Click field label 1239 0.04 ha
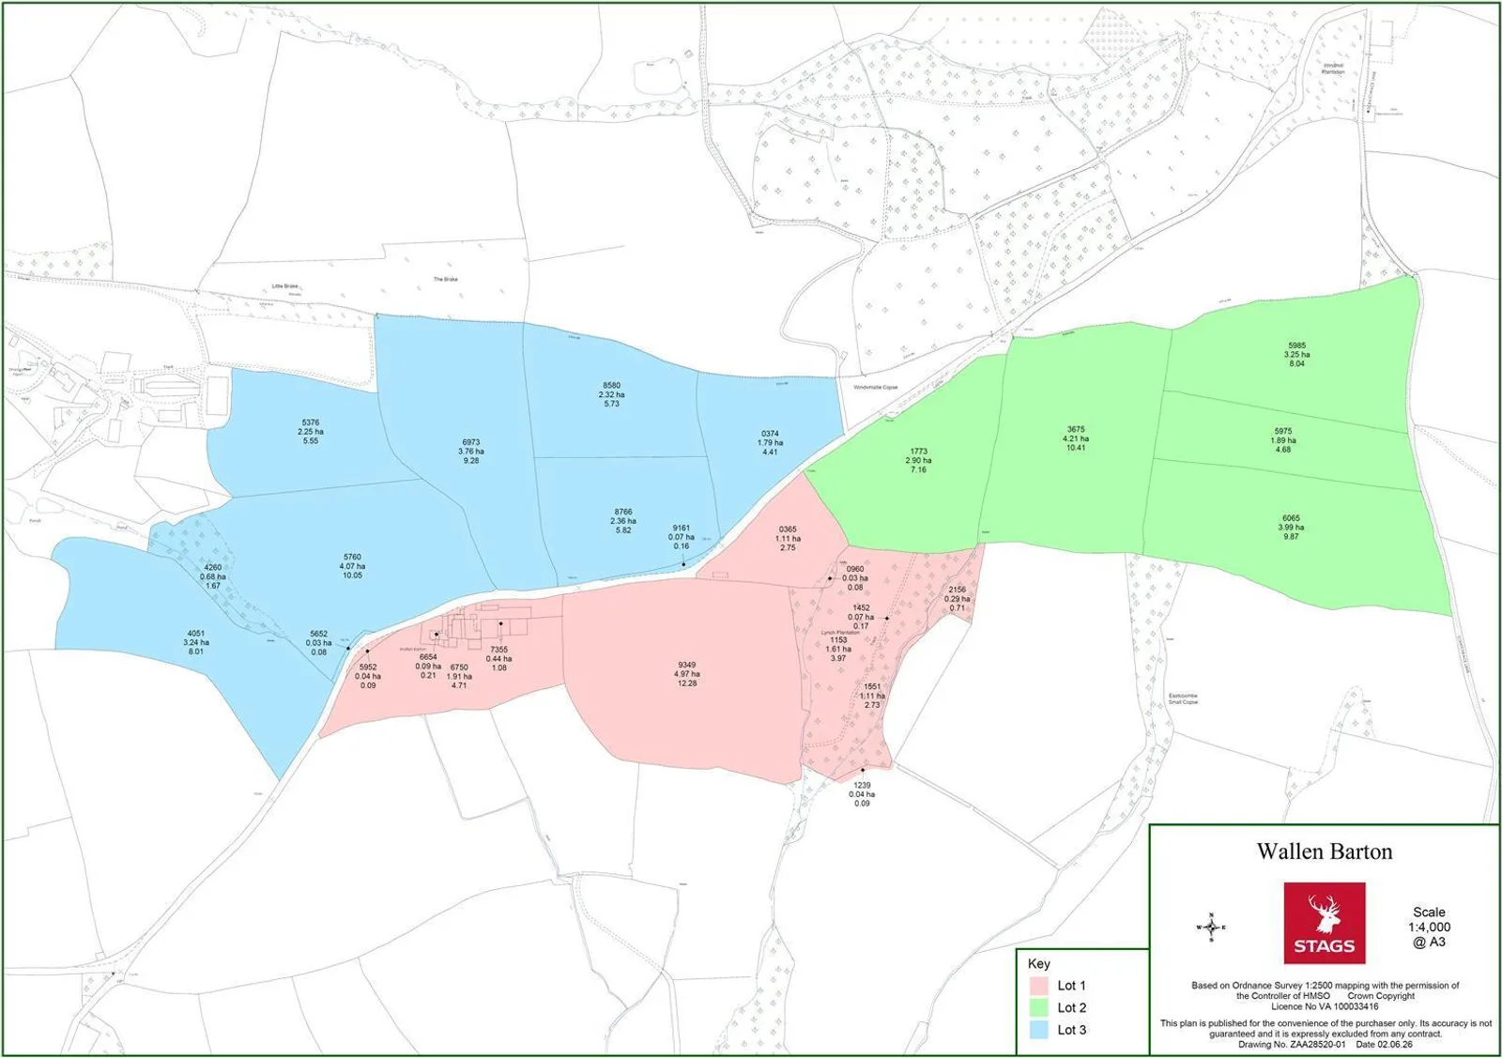Image resolution: width=1502 pixels, height=1058 pixels. pyautogui.click(x=862, y=794)
